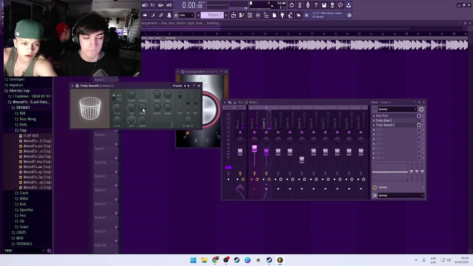Open the Line snap dropdown
This screenshot has width=473, height=266.
[187, 15]
